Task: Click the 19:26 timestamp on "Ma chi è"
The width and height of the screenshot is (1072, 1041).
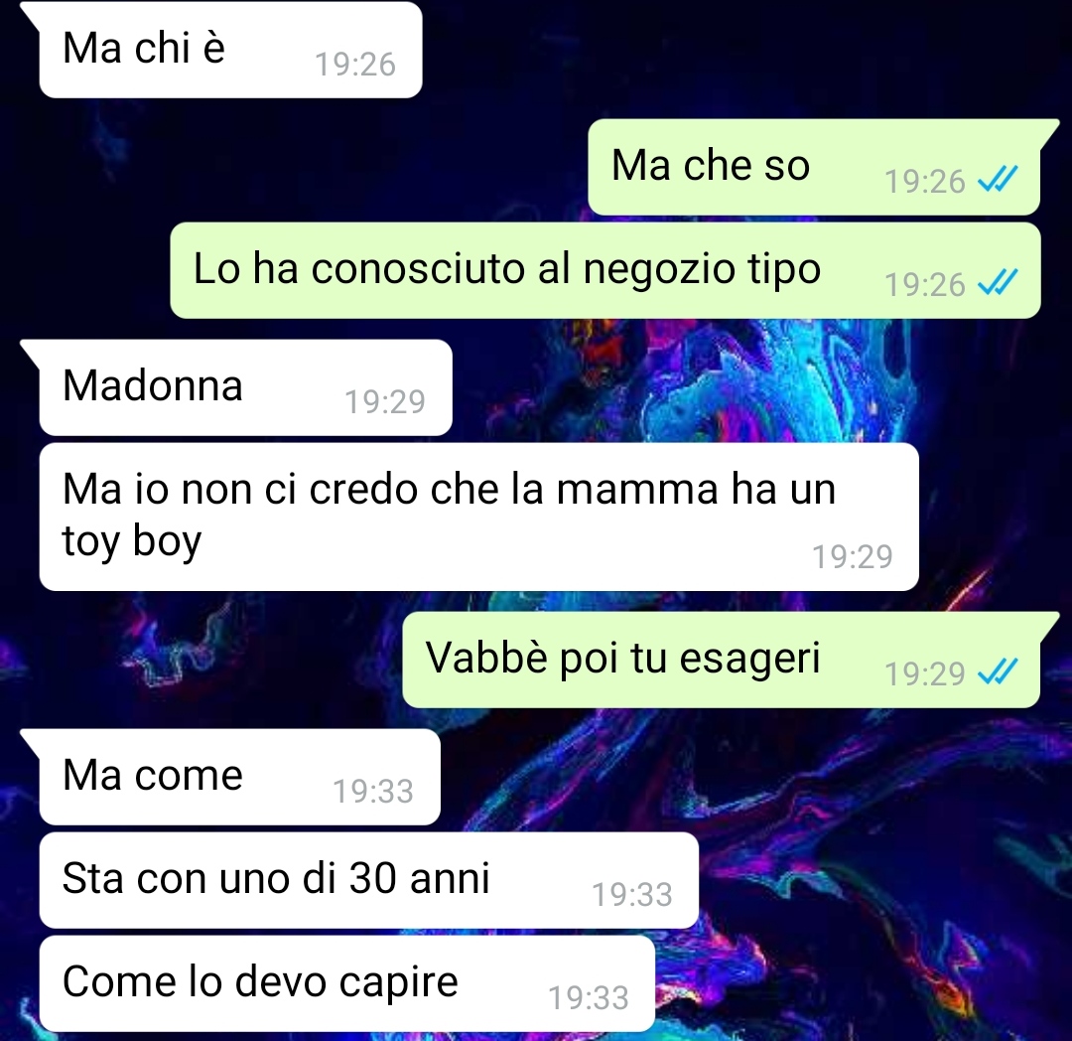Action: click(x=354, y=65)
